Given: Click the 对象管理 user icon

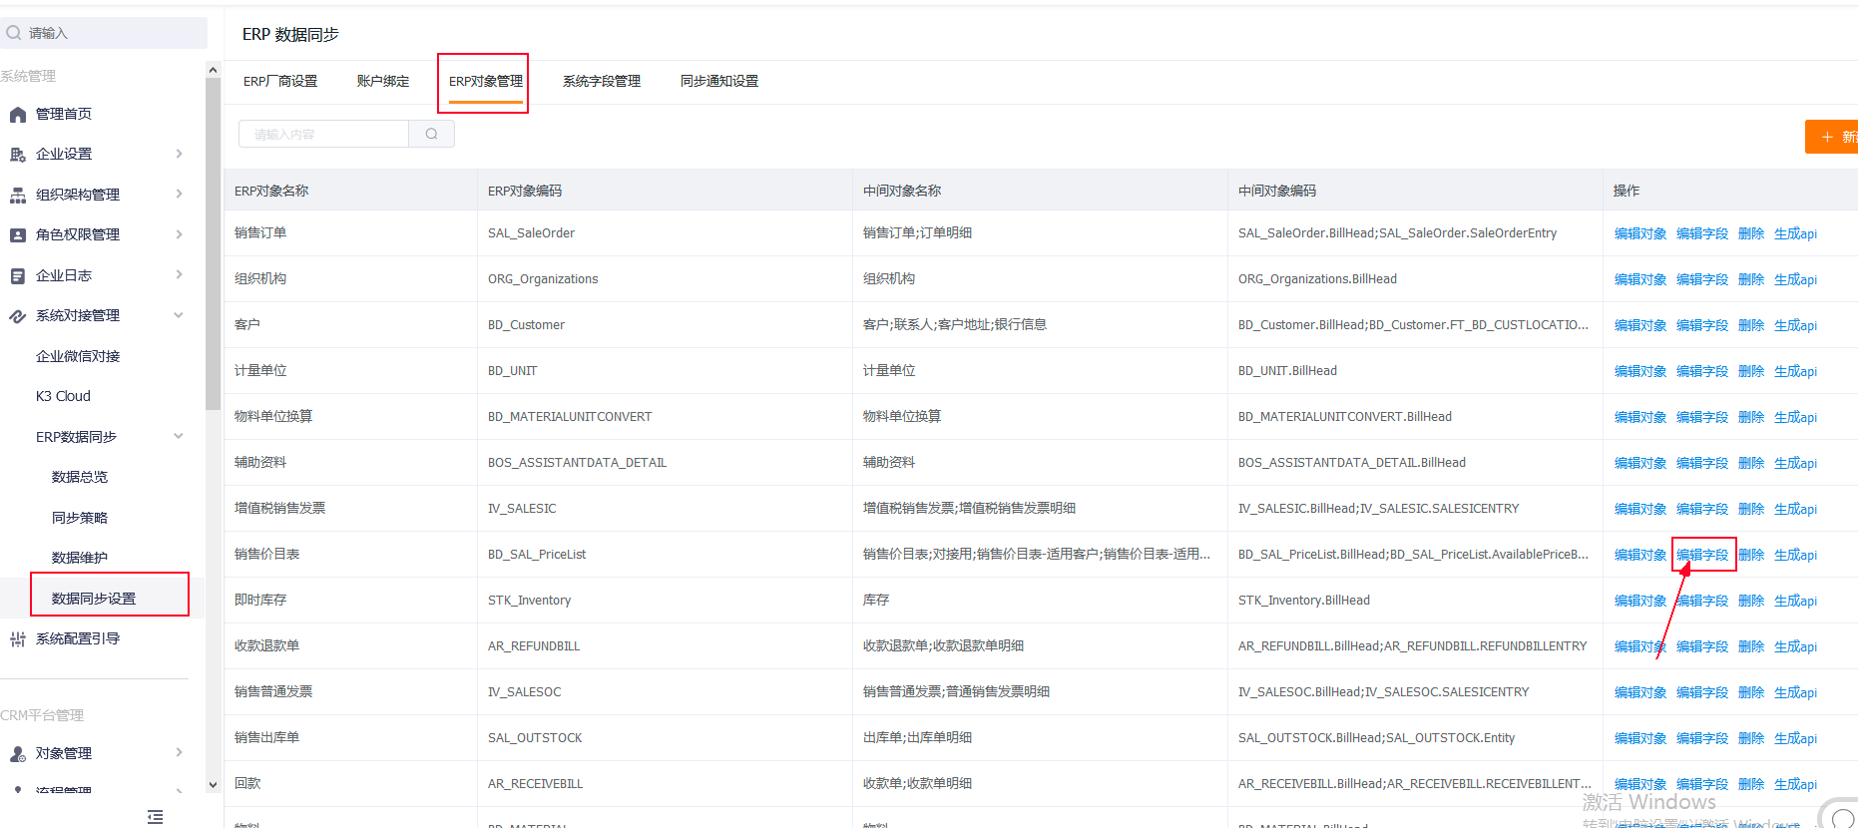Looking at the screenshot, I should pos(17,754).
